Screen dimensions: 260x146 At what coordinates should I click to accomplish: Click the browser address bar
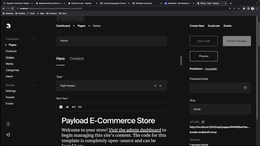coord(122,9)
